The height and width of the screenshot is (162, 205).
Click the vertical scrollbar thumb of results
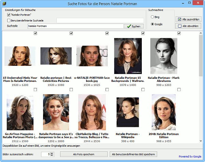[201, 56]
